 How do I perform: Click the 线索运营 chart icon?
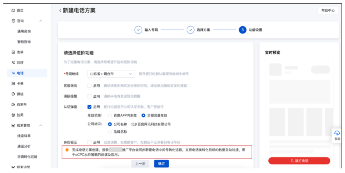13,167
